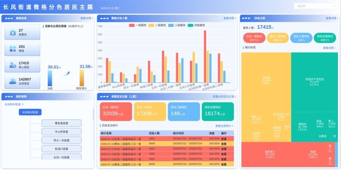Open the 请选择 dropdown at top right
Screen dimensions: 341x170
(316, 6)
